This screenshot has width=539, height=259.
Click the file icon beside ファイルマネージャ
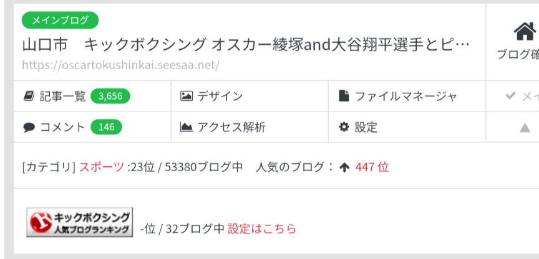coord(344,96)
